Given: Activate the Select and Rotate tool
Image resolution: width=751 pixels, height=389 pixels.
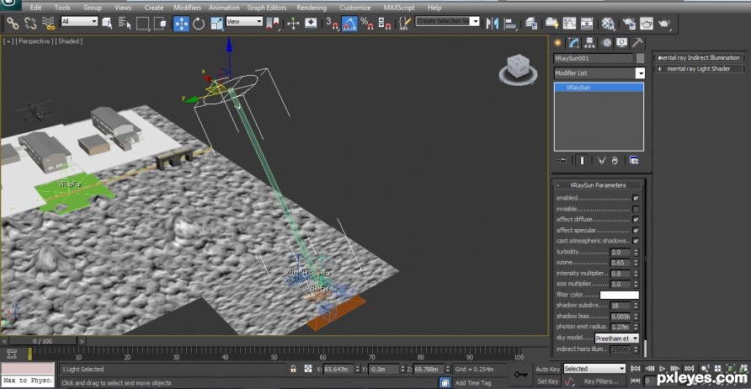Looking at the screenshot, I should point(199,23).
